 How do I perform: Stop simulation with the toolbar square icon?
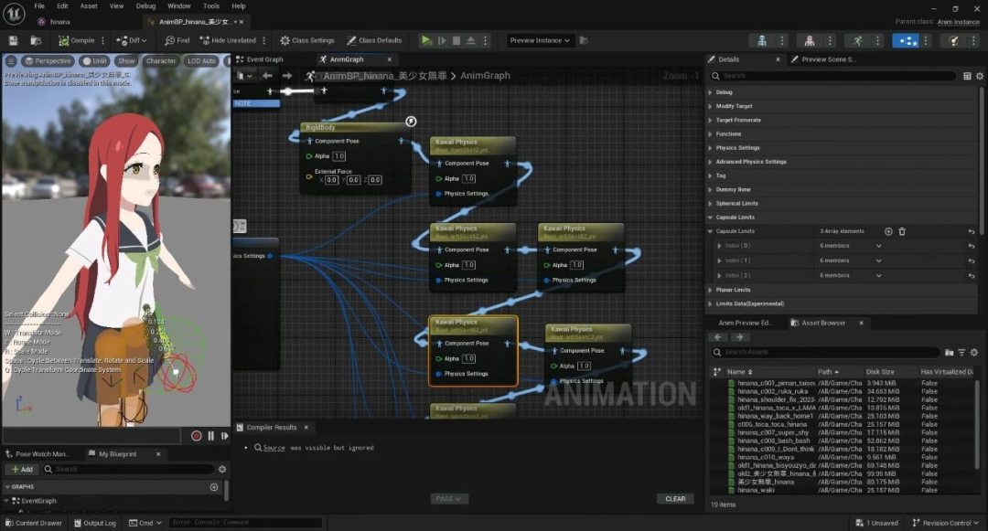coord(456,40)
